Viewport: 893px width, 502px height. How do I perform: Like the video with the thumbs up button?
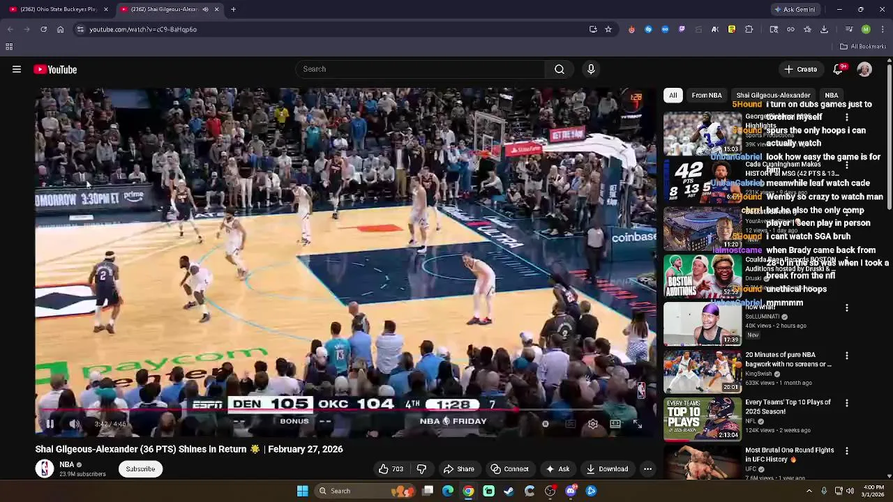tap(391, 469)
